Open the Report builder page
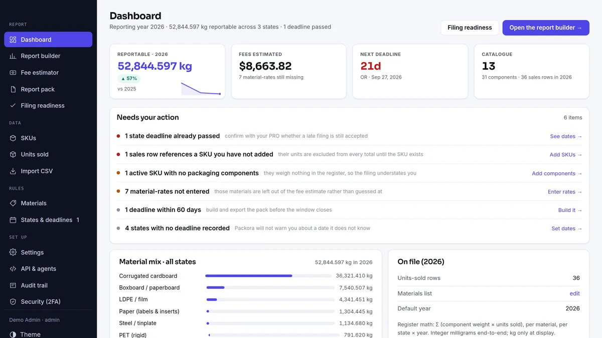This screenshot has height=338, width=602. 48,56
